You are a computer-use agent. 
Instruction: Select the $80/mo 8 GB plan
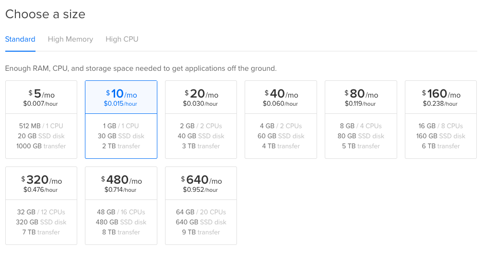click(x=361, y=120)
